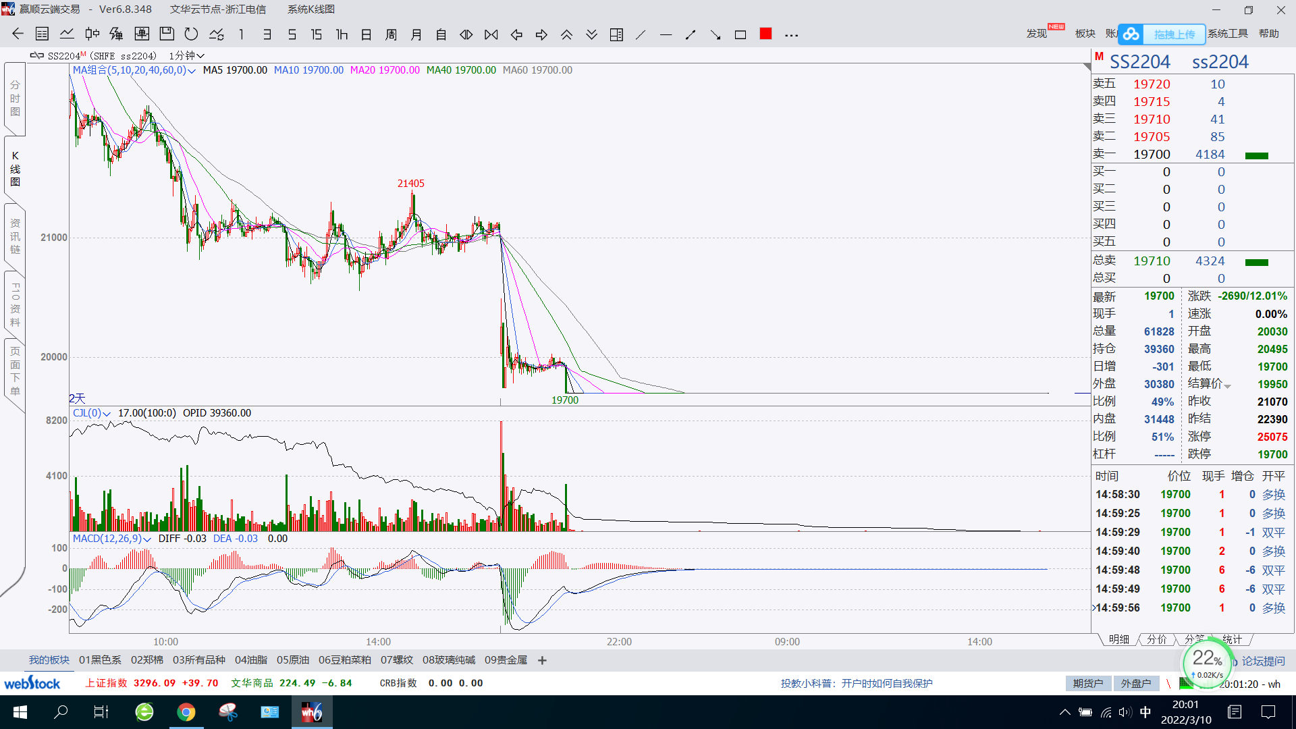The height and width of the screenshot is (729, 1296).
Task: Choose the custom (自) period button
Action: pos(441,34)
